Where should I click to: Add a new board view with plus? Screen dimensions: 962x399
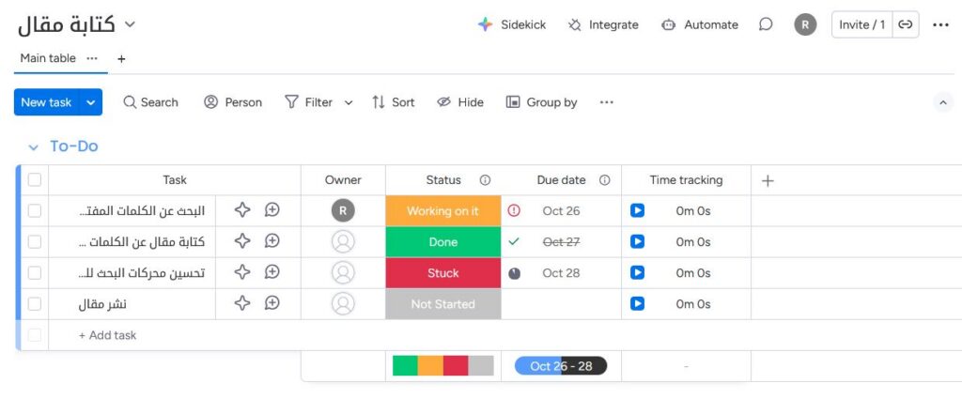click(121, 58)
